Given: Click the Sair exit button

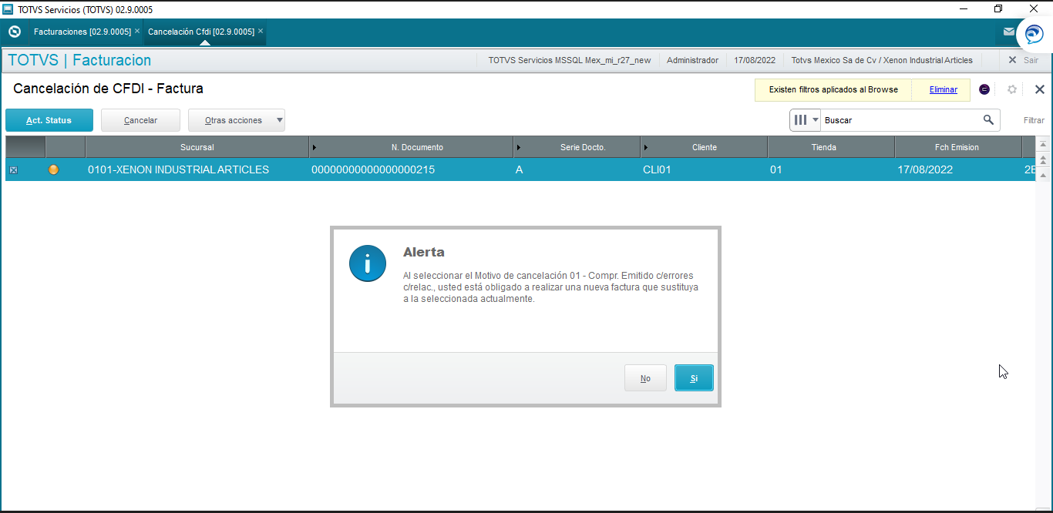Looking at the screenshot, I should (1024, 60).
